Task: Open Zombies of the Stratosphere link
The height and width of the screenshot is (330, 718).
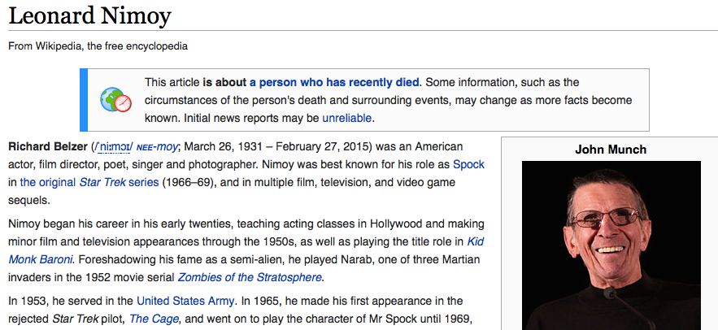Action: (250, 277)
